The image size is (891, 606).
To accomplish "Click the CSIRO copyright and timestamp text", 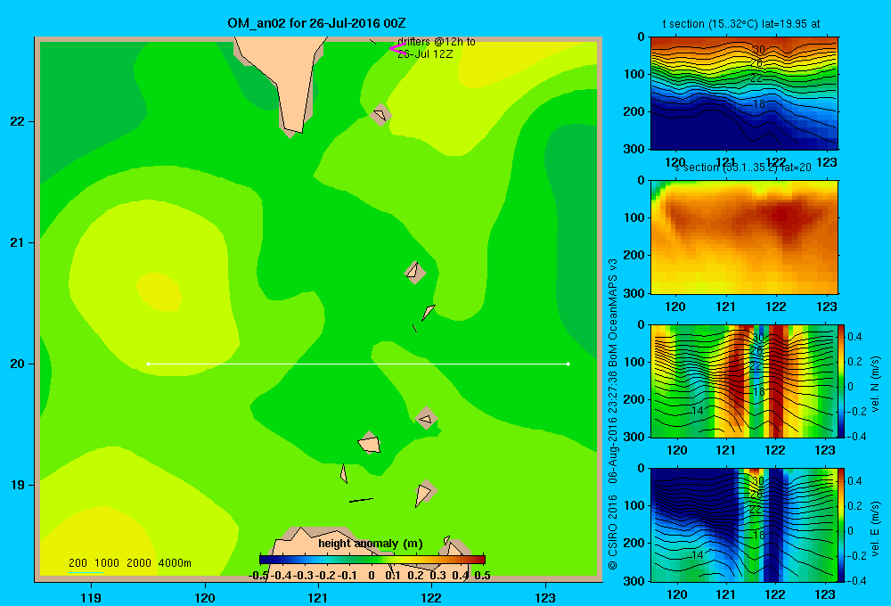I will pyautogui.click(x=613, y=414).
